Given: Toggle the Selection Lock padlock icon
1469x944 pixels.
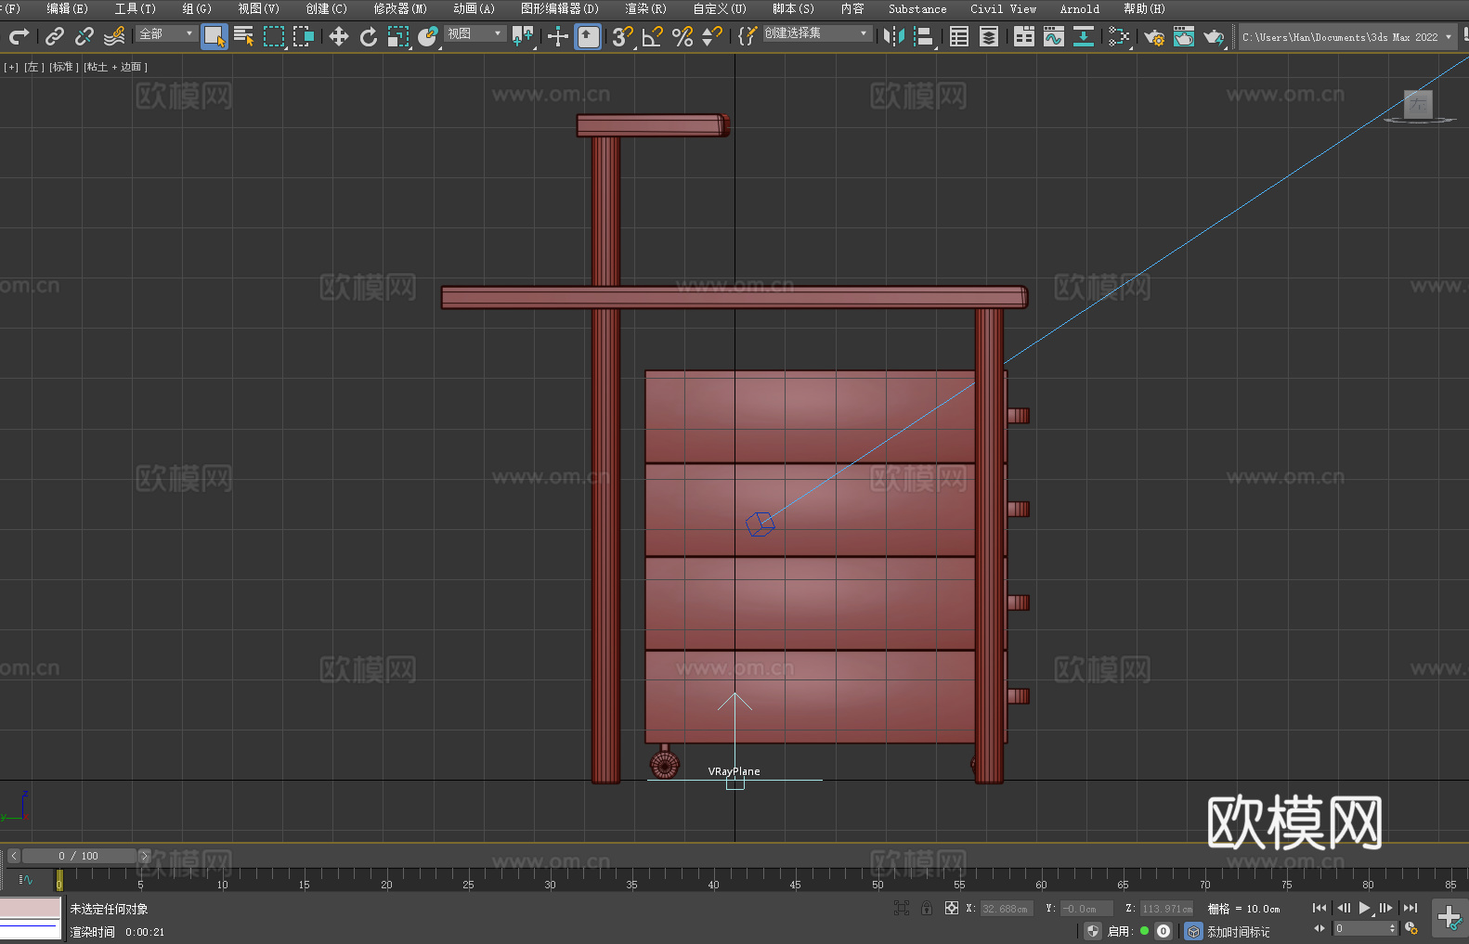Looking at the screenshot, I should click(x=926, y=908).
